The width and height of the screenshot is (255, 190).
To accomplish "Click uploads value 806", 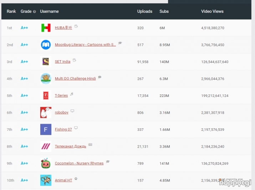I will tap(141, 113).
